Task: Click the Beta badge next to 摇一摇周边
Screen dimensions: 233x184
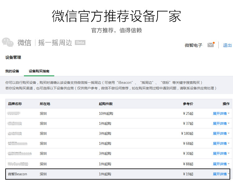Action: [80, 43]
